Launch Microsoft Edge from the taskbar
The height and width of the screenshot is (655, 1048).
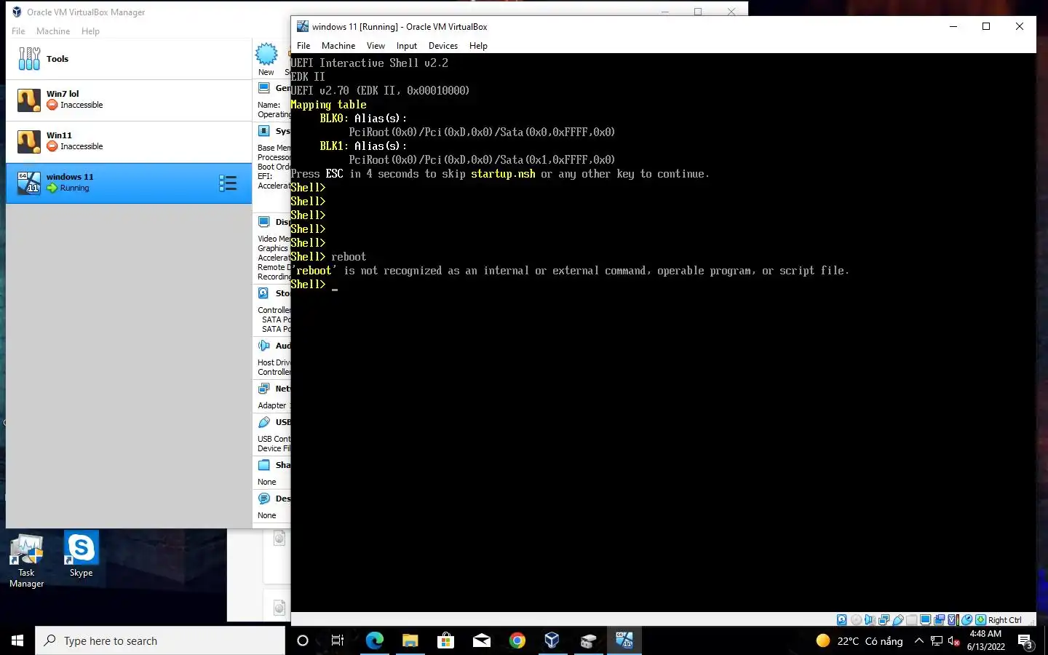point(374,640)
